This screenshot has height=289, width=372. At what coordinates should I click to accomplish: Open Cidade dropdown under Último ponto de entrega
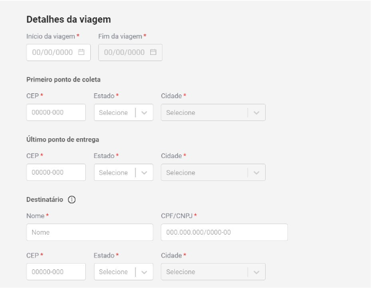pos(213,172)
